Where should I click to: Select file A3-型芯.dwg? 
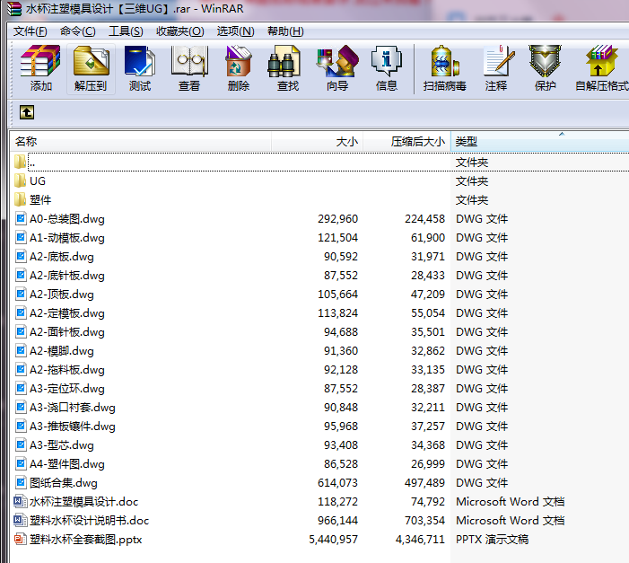pos(319,445)
